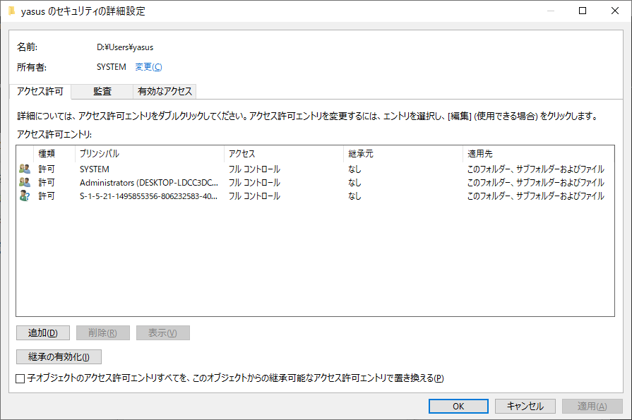Click なし in the Administrators row

click(354, 182)
